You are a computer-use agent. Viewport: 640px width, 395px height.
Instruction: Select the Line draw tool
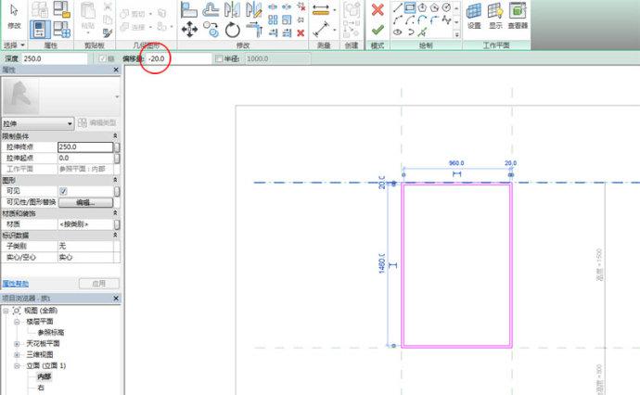pyautogui.click(x=398, y=7)
